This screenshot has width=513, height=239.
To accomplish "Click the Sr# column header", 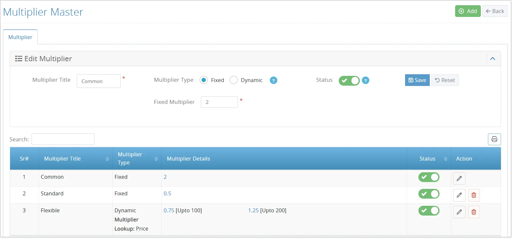I will 24,159.
